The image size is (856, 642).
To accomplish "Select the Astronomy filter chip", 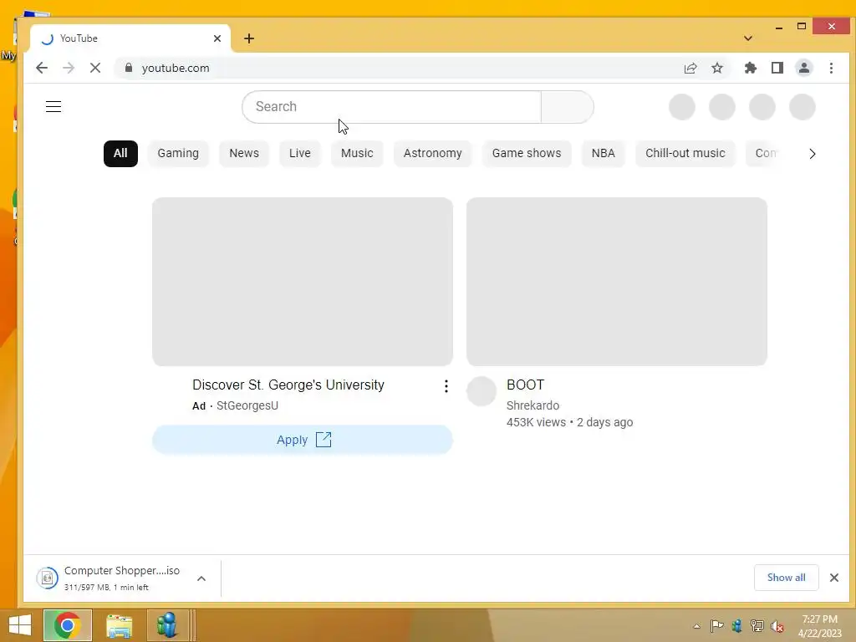I will pyautogui.click(x=432, y=154).
